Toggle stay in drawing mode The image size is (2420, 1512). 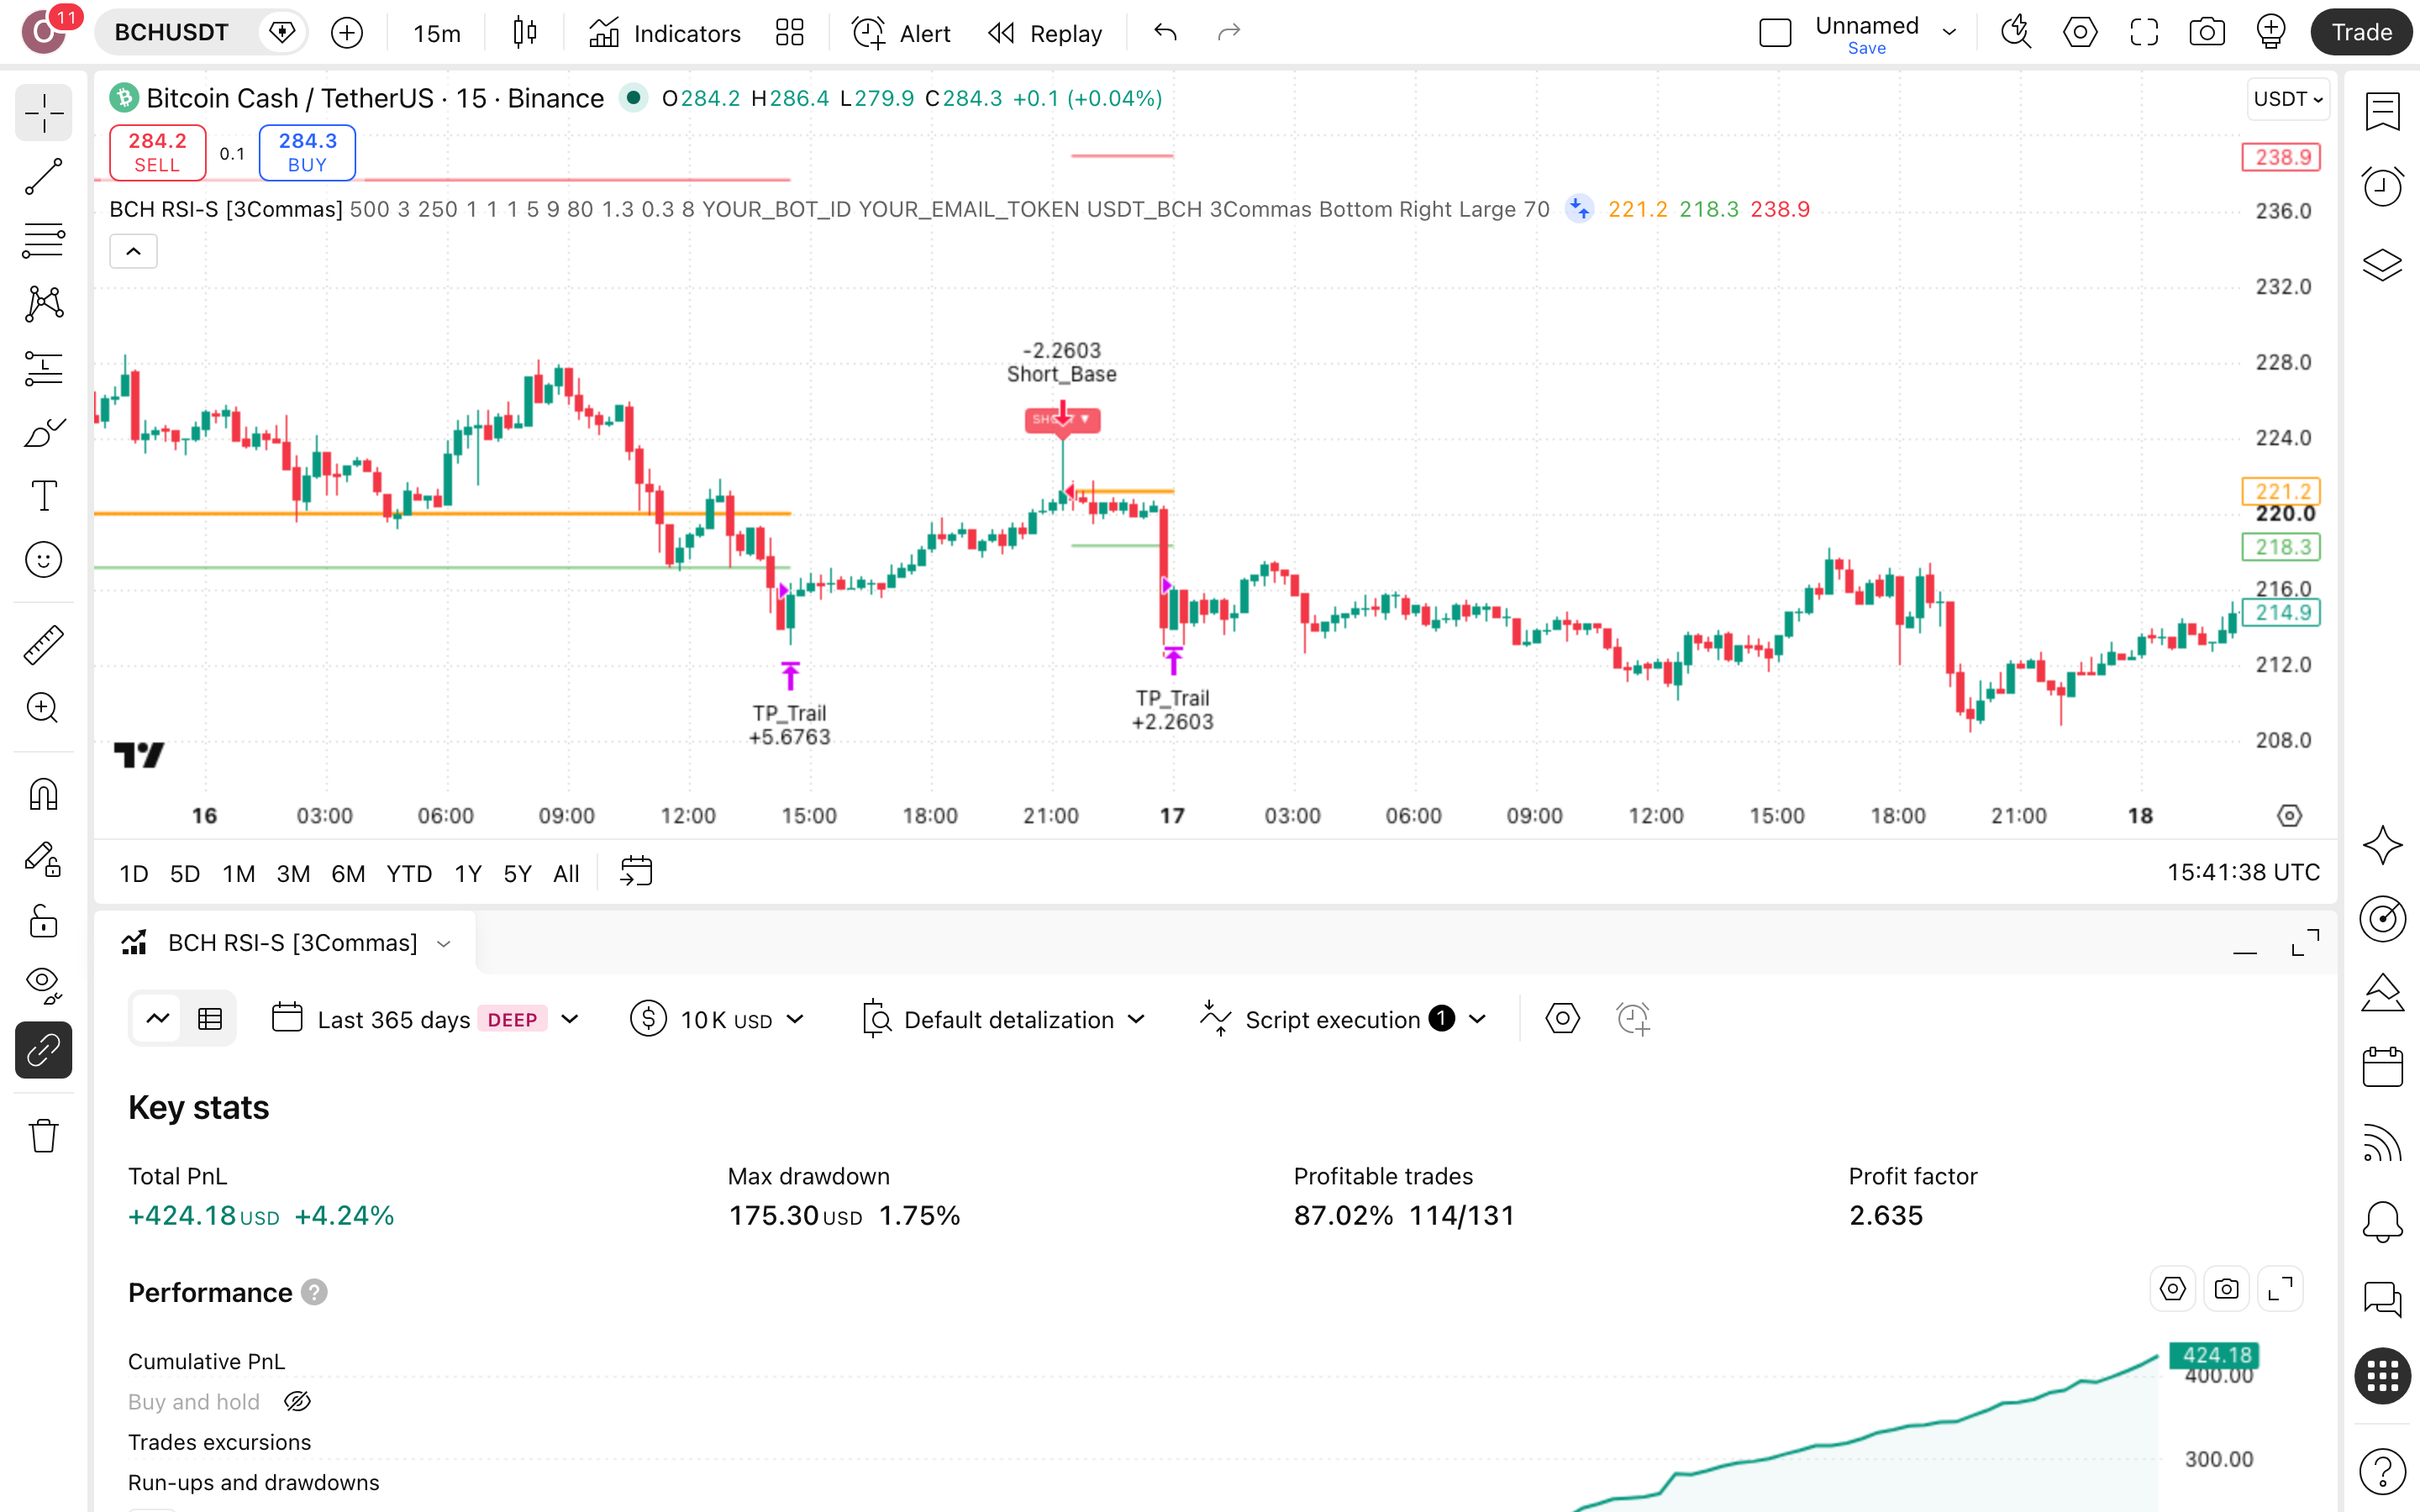43,859
